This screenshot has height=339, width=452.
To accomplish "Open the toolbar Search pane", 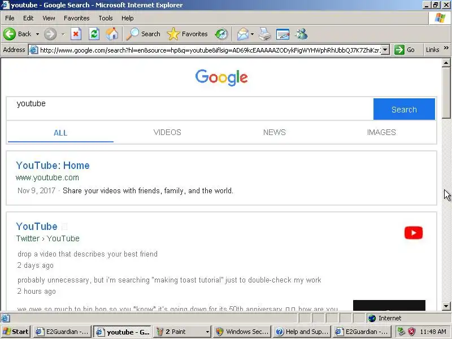I will point(144,34).
